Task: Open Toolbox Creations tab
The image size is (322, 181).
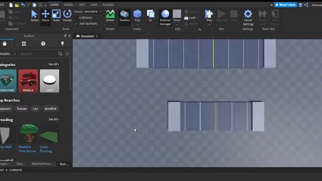Action: coord(62,44)
